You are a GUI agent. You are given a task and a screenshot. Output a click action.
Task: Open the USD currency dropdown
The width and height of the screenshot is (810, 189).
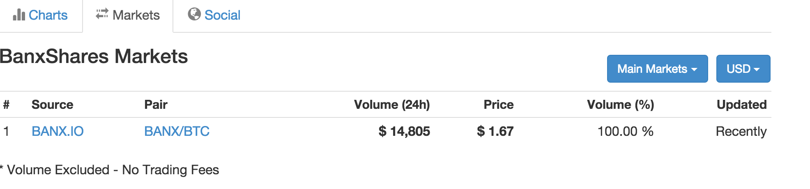click(743, 69)
